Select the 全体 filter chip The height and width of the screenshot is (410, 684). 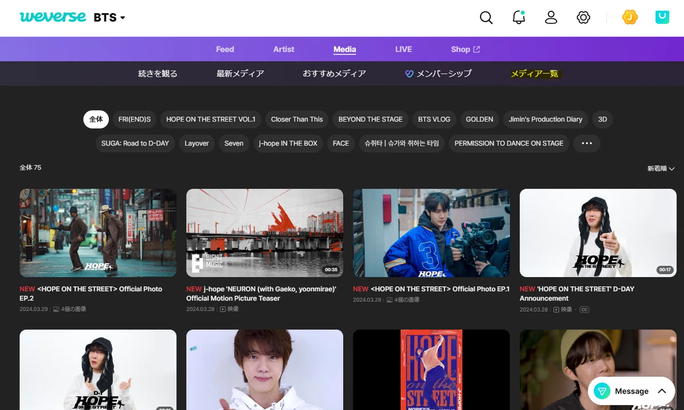(96, 119)
